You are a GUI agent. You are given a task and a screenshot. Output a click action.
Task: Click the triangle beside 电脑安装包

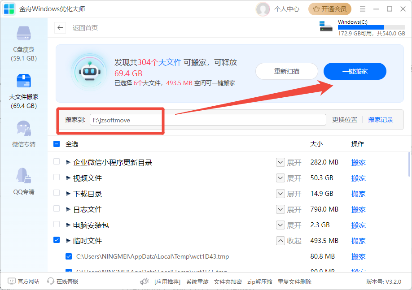click(x=68, y=225)
